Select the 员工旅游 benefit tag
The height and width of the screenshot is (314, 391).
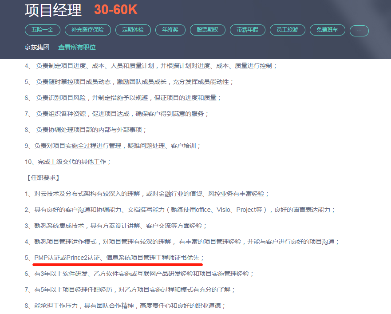[x=288, y=30]
